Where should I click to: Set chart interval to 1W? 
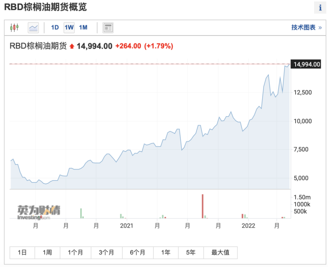pos(69,28)
